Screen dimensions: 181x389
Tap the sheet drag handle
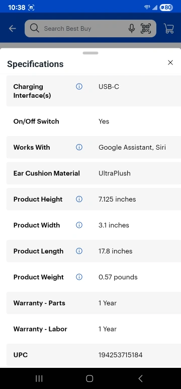90,53
